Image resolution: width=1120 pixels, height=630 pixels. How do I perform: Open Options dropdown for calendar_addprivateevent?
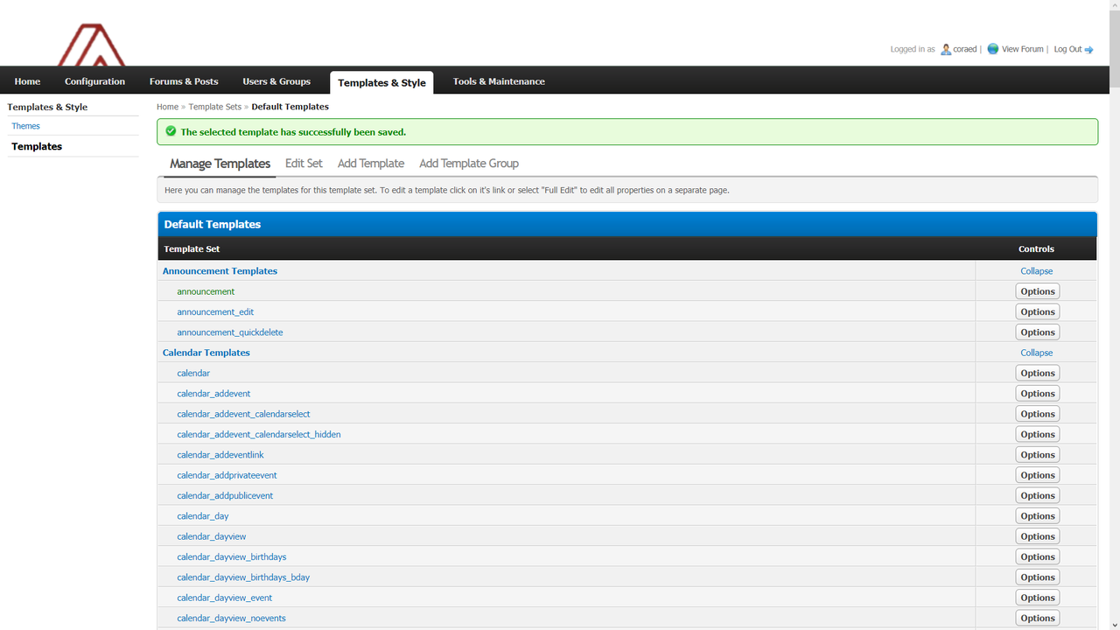[1038, 475]
